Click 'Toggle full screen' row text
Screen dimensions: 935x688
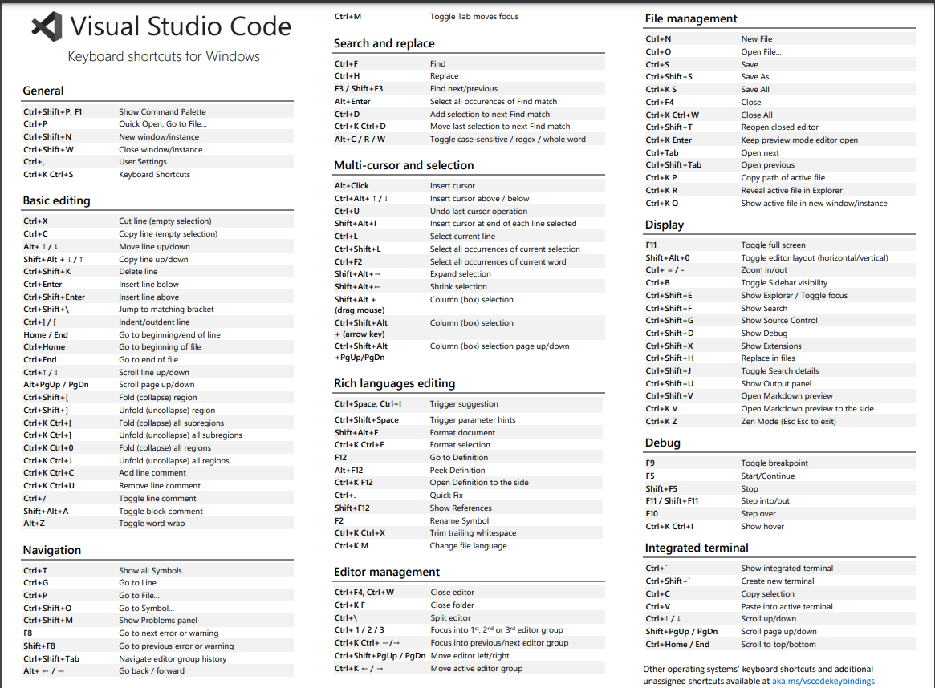pyautogui.click(x=774, y=245)
